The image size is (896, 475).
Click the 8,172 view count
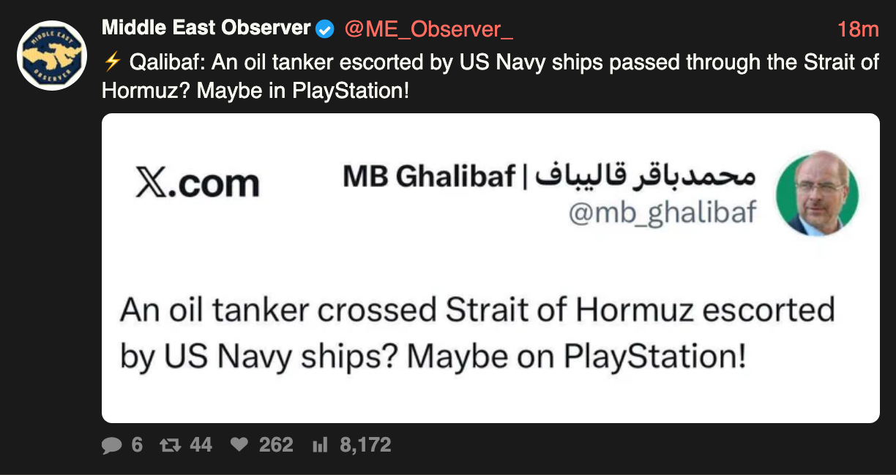[365, 445]
